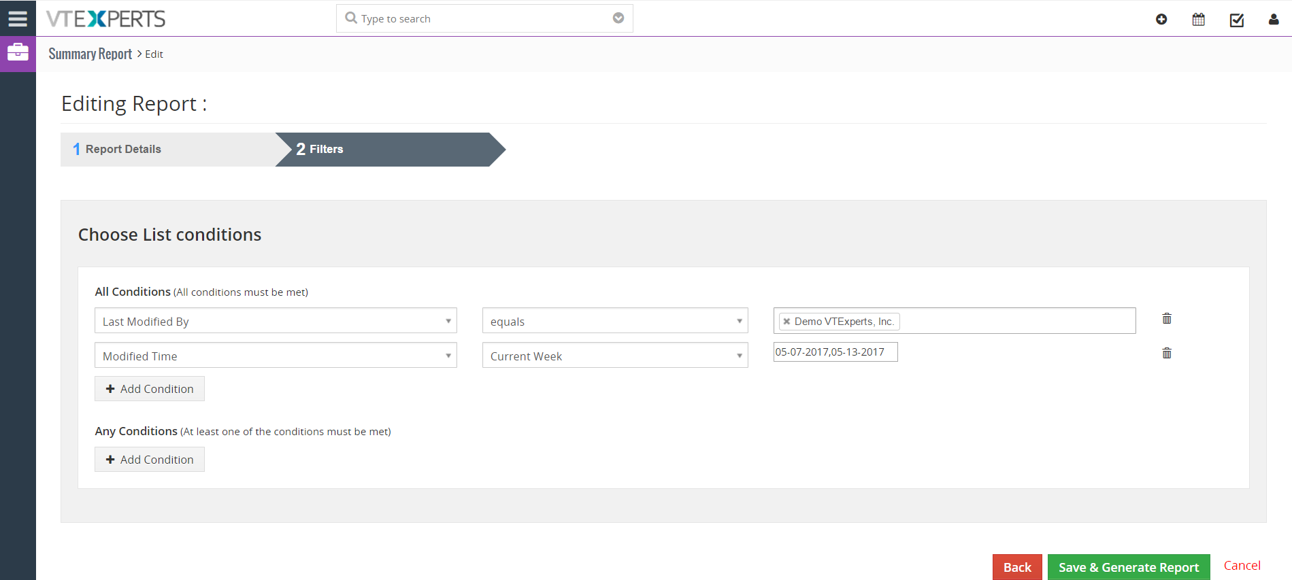Open the Modified Time field dropdown

276,356
